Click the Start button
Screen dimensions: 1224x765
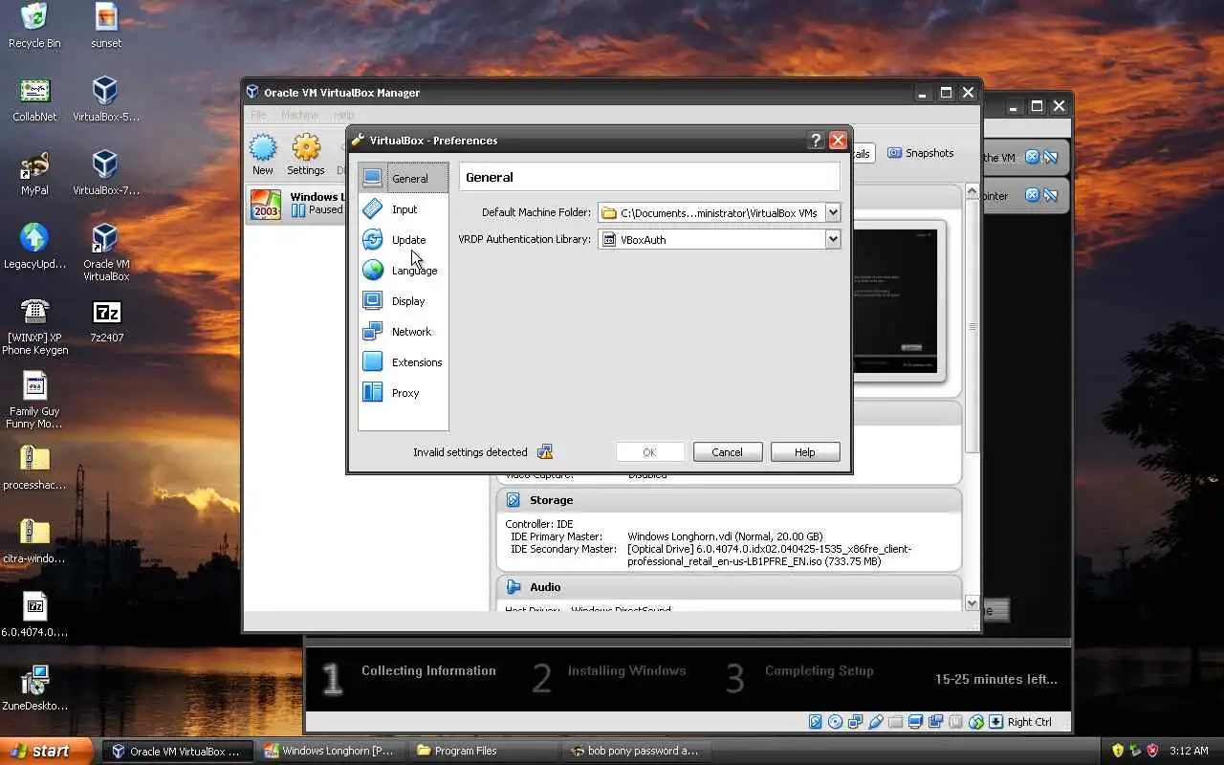[x=46, y=751]
